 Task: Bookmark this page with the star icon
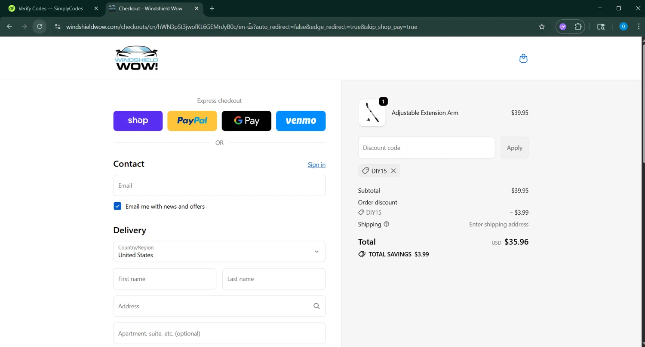(542, 27)
